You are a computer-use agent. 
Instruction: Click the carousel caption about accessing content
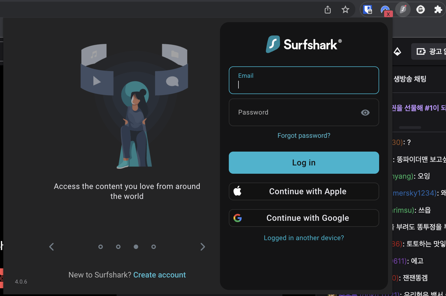click(x=127, y=191)
